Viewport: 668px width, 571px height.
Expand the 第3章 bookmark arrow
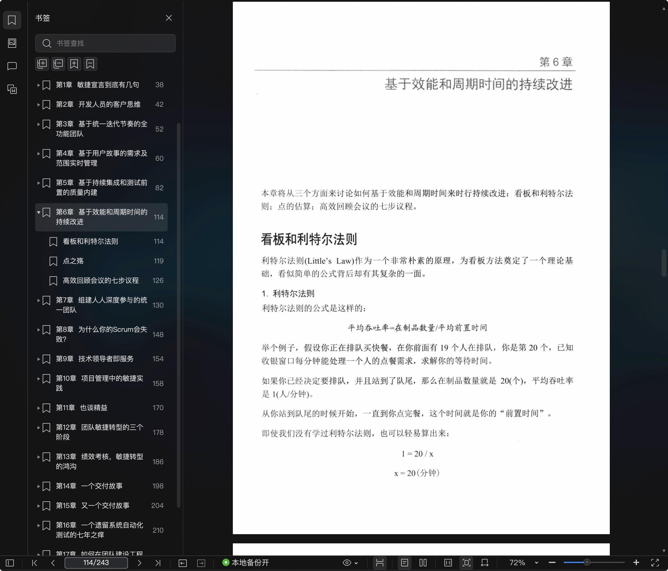coord(38,124)
